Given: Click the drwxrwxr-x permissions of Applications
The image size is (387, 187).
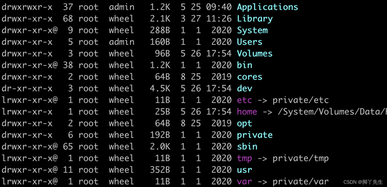Looking at the screenshot, I should 27,7.
